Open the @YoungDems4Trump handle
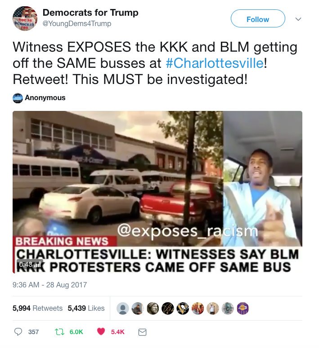Viewport: 319px width, 348px height. tap(77, 23)
